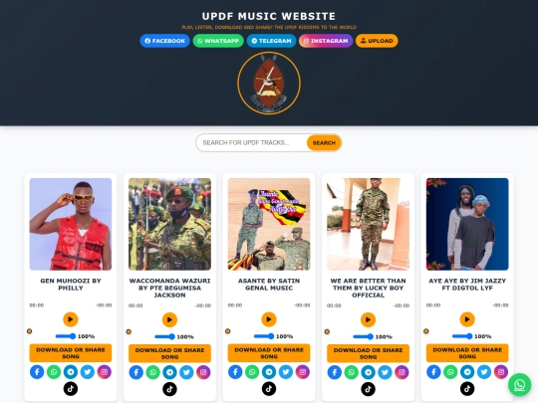Viewport: 538px width, 403px height.
Task: Focus the Search for UPDF Tracks field
Action: 251,142
